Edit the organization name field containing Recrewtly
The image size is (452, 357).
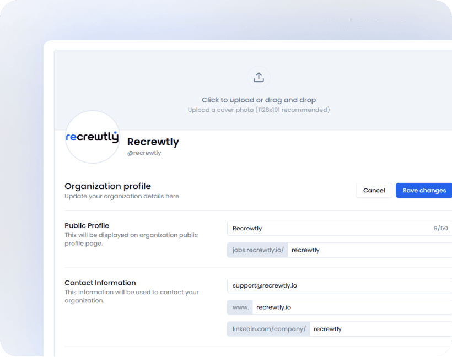point(340,229)
